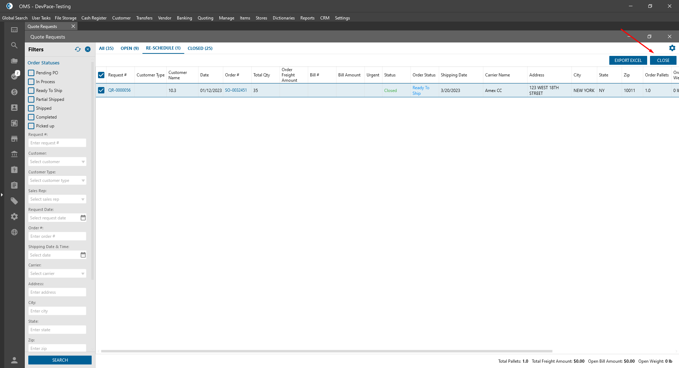Open the price tag items sidebar icon
This screenshot has height=368, width=679.
(14, 201)
